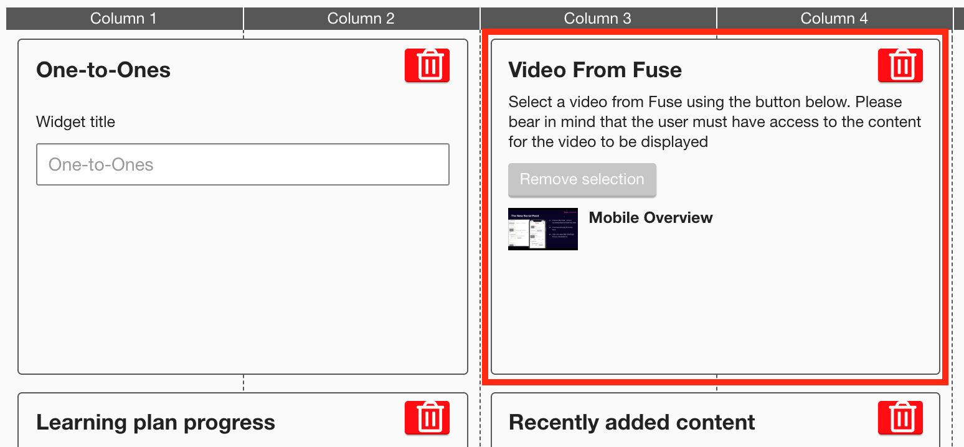Screen dimensions: 964x447
Task: Click the Widget title label
Action: click(x=75, y=122)
